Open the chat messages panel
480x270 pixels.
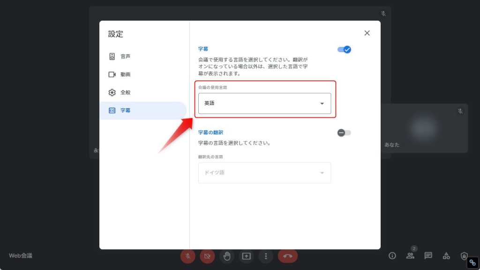click(428, 255)
